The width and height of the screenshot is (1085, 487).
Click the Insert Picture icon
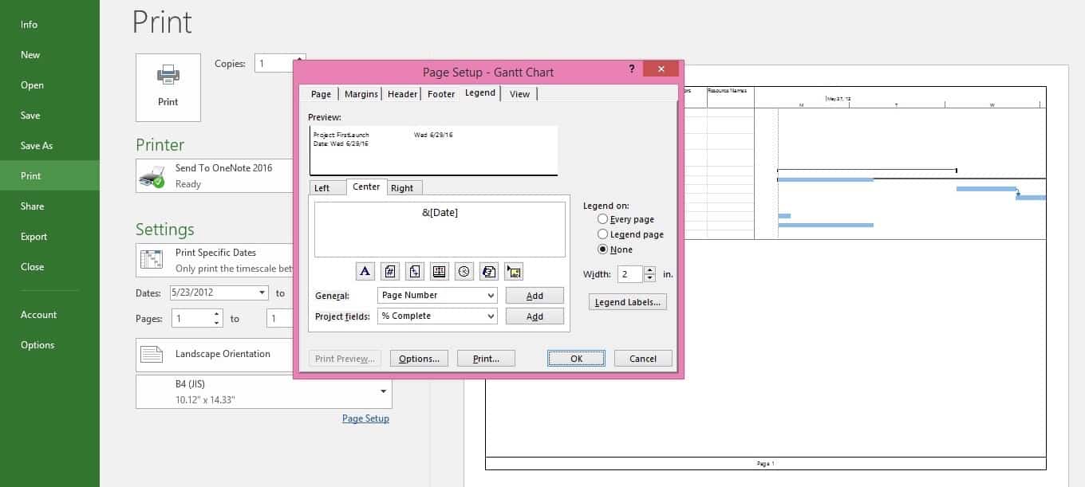(513, 272)
